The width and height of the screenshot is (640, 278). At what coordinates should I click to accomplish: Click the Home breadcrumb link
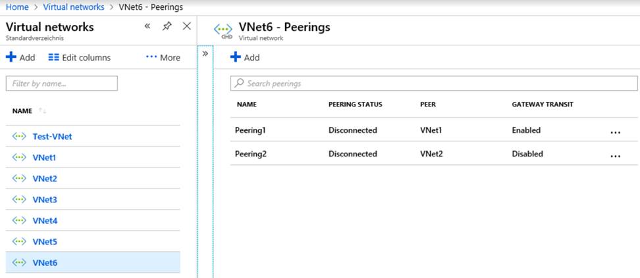(x=17, y=7)
